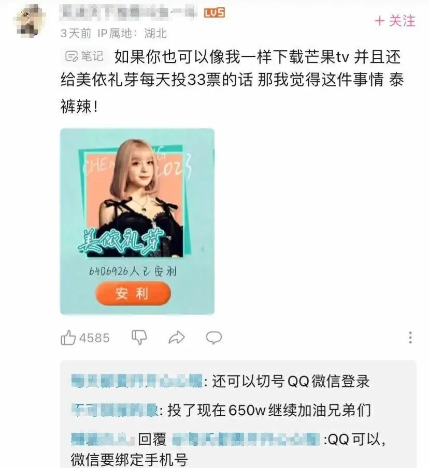Open the three-dot more options menu

pos(410,338)
